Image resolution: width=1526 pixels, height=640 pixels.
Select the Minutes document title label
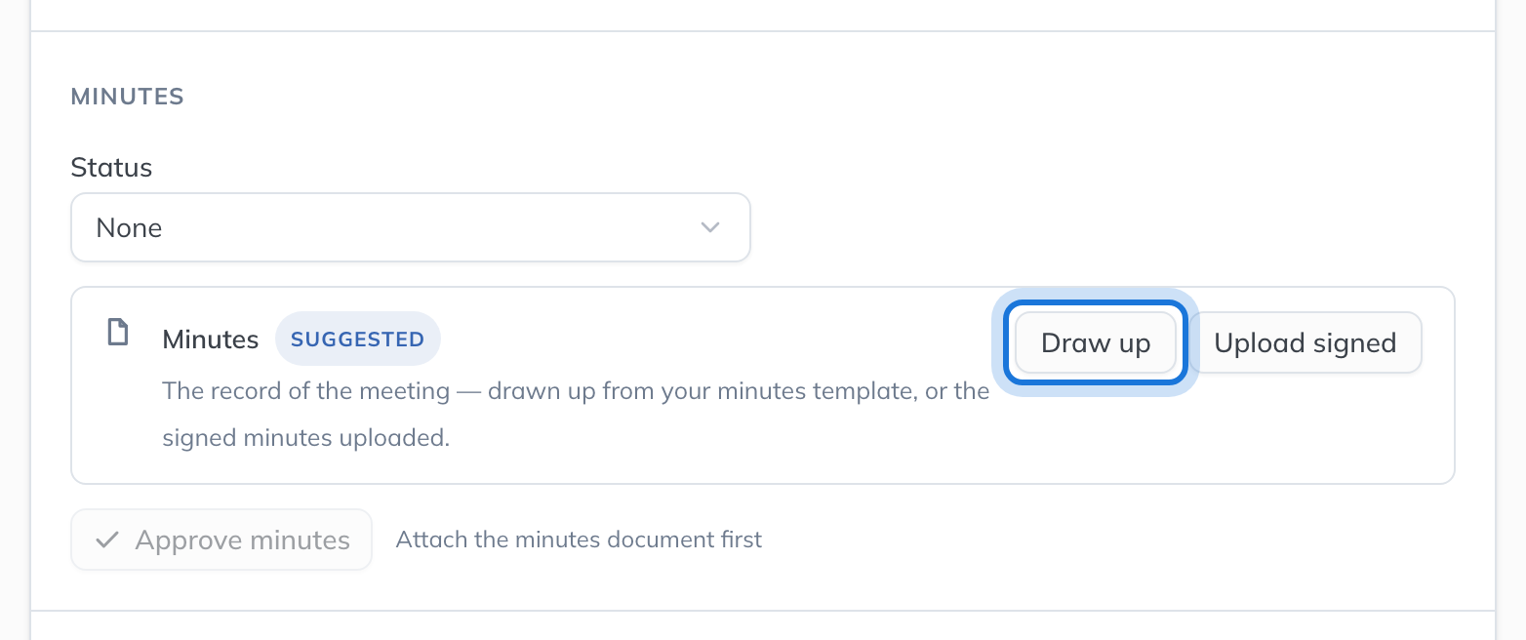coord(211,340)
